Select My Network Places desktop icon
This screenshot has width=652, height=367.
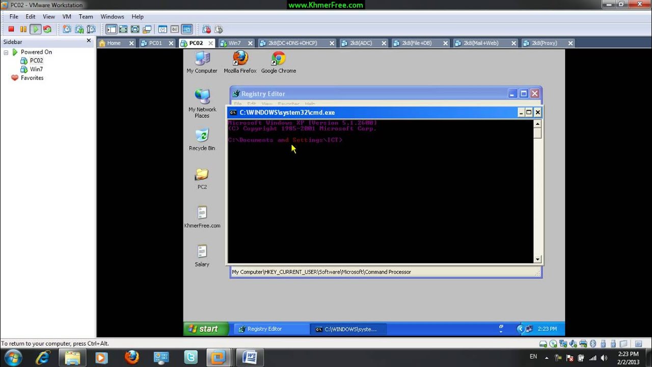point(202,104)
